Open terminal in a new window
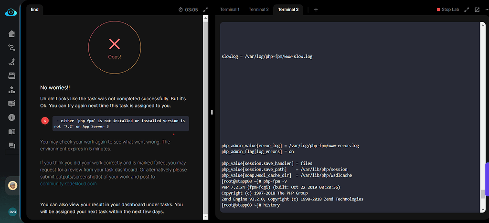The image size is (489, 223). (477, 10)
